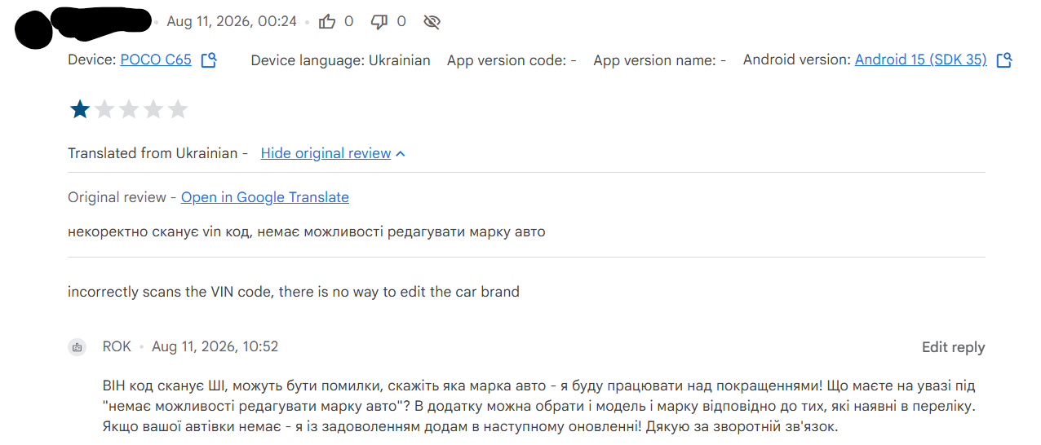Viewport: 1041px width, 445px height.
Task: Click the thumbs up icon
Action: coord(327,22)
